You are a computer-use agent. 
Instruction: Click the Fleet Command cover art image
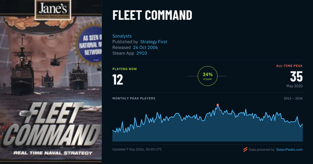[x=51, y=82]
